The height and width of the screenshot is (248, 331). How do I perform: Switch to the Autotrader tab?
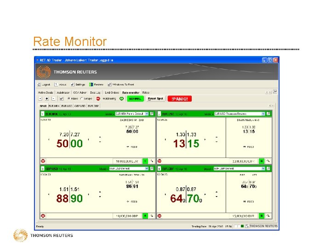pos(63,93)
